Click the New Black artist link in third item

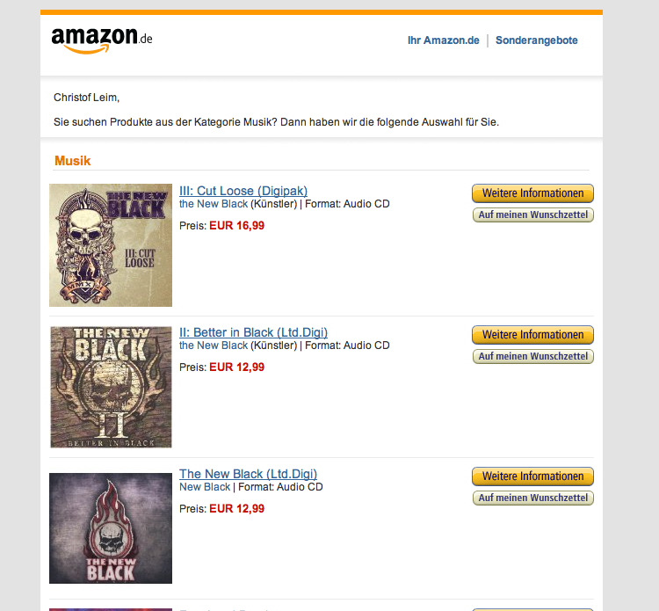(x=205, y=487)
